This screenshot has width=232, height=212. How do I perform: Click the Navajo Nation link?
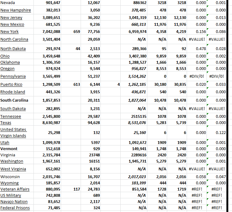click(x=14, y=202)
